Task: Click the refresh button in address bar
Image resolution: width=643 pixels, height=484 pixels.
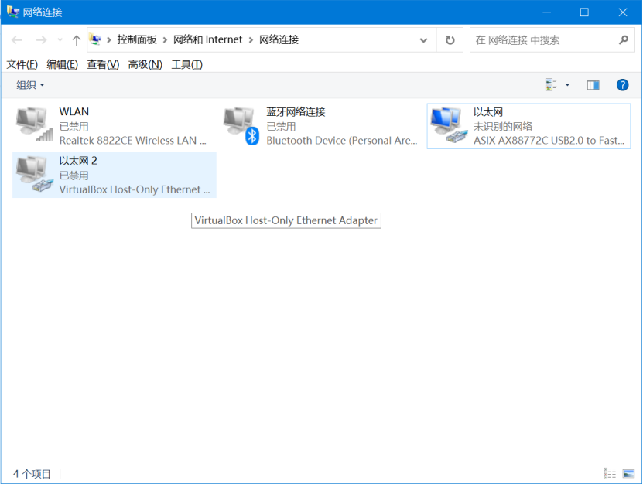Action: pyautogui.click(x=450, y=40)
